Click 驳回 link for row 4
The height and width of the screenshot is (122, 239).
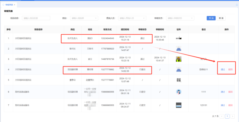click(230, 70)
